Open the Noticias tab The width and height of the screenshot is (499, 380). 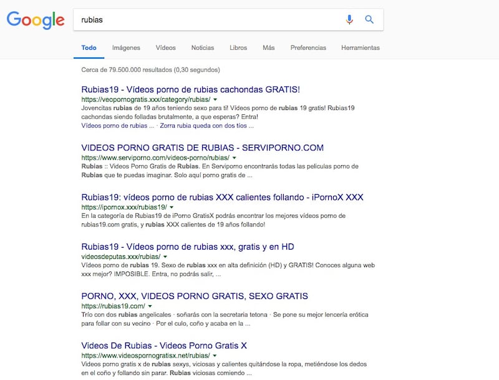tap(202, 48)
